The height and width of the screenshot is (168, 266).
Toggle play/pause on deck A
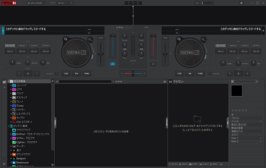pyautogui.click(x=77, y=73)
